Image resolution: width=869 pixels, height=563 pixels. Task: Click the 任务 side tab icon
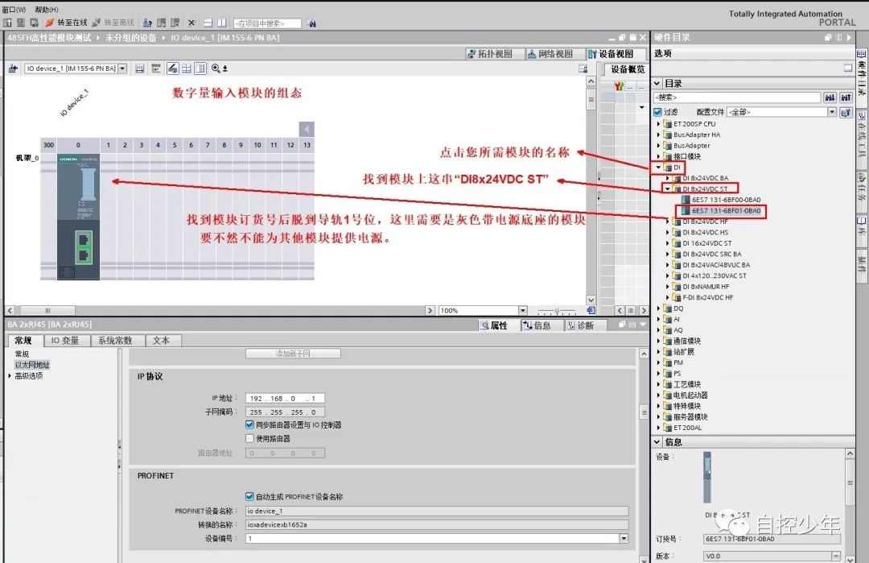[861, 177]
